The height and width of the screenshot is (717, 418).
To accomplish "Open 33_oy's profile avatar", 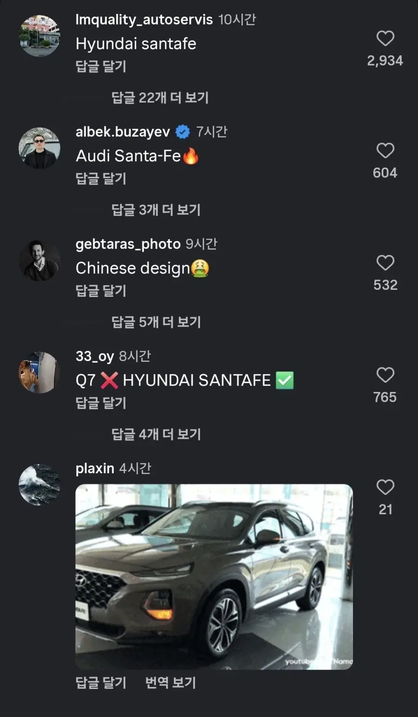I will coord(39,372).
